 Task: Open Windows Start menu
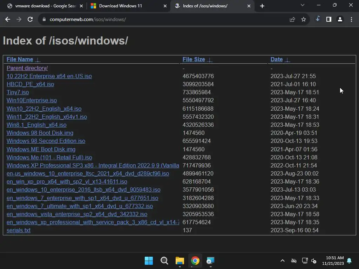[x=149, y=261]
